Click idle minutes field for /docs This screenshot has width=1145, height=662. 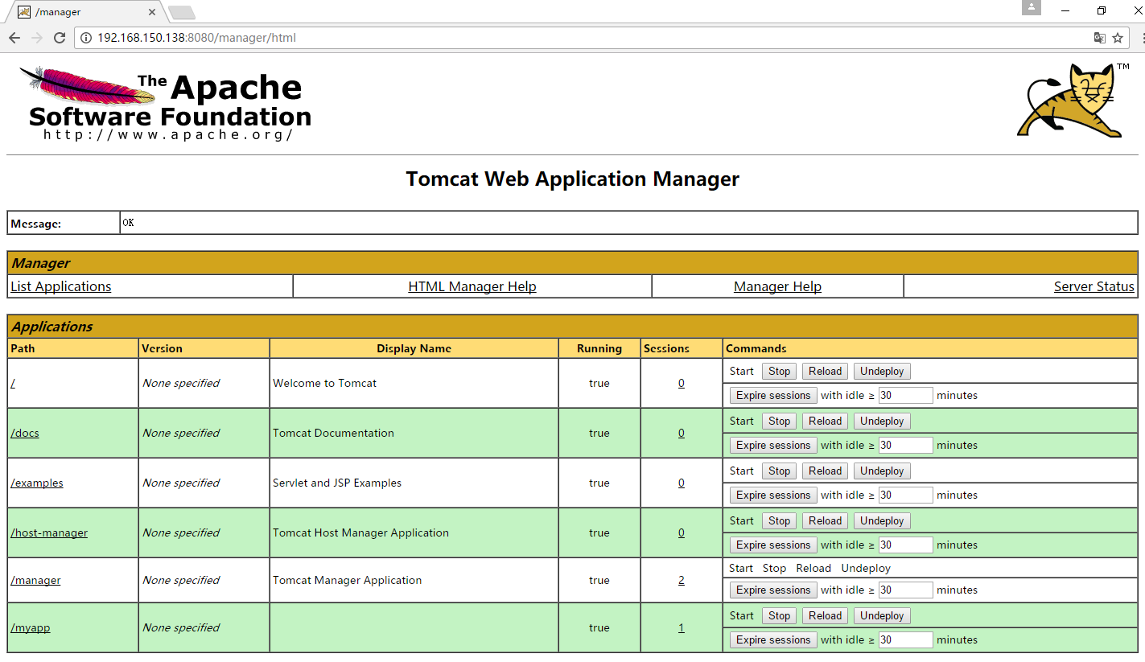pos(905,445)
